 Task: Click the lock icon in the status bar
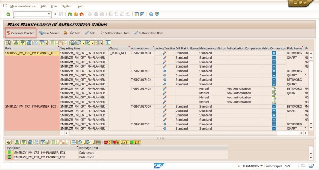[x=312, y=166]
